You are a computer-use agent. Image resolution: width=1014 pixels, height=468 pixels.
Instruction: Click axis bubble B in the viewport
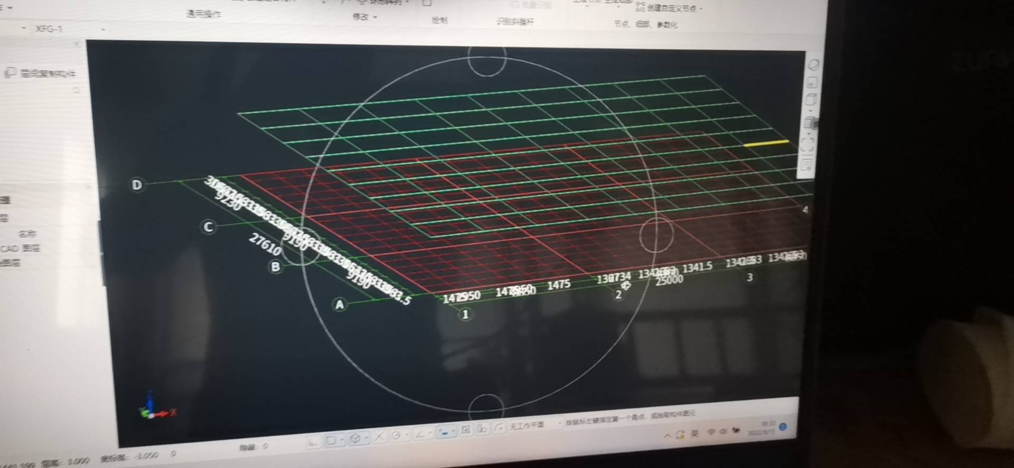(x=275, y=267)
